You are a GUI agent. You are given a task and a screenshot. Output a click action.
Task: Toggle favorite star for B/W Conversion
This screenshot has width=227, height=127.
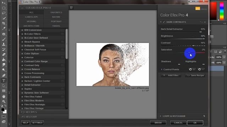22,30
